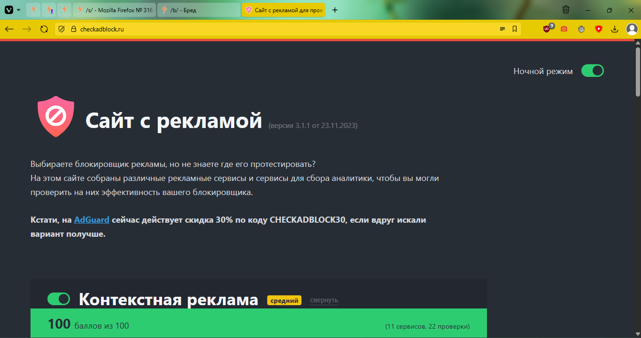Viewport: 641px width, 338px height.
Task: Click the red camera extension icon
Action: (564, 29)
